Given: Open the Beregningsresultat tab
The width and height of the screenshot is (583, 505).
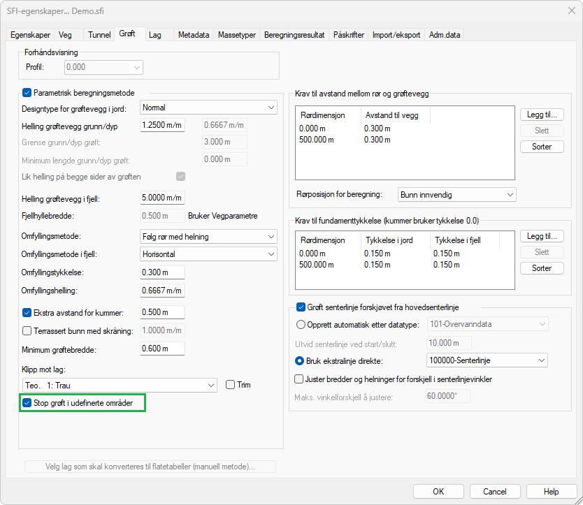Looking at the screenshot, I should [294, 35].
